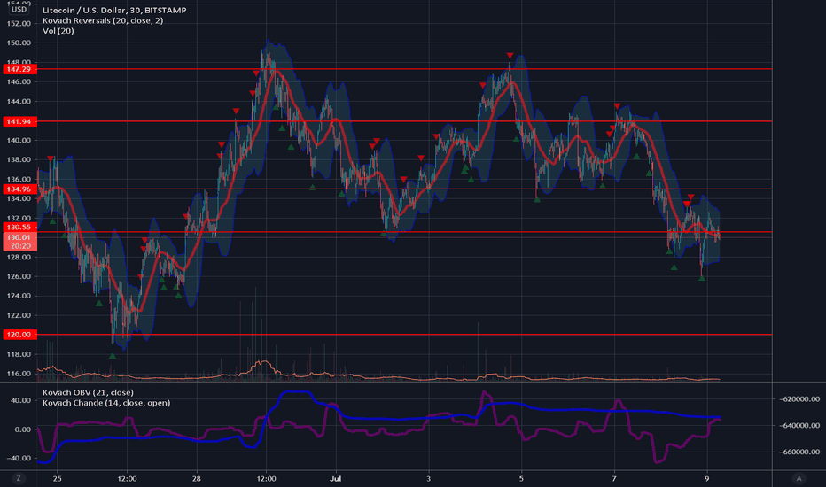
Task: Click the 122.00 price axis value
Action: click(x=19, y=315)
